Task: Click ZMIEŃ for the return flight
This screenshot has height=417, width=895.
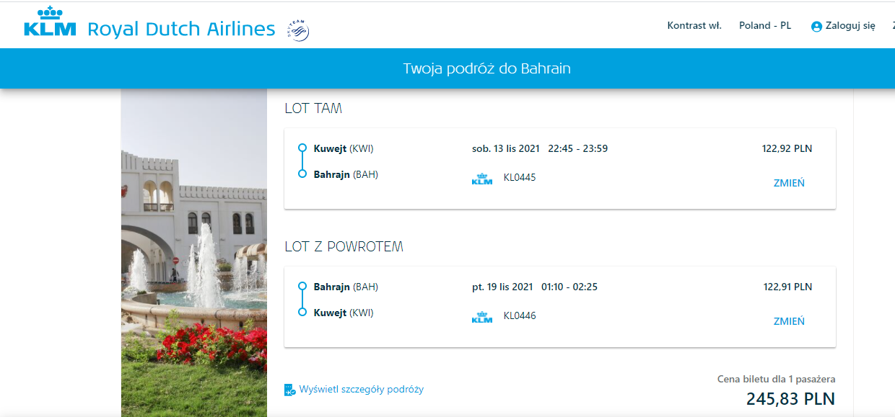Action: (789, 321)
